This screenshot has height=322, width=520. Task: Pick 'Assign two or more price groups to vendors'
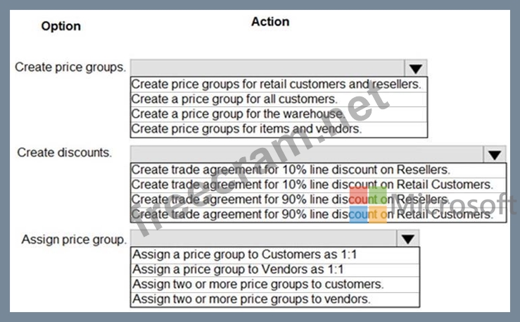click(x=251, y=299)
